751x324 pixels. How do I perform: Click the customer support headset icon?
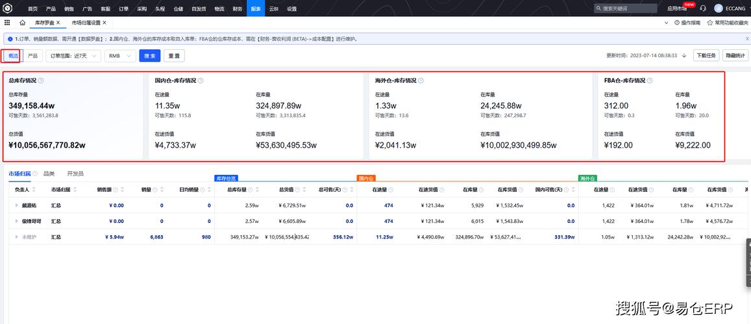click(702, 8)
